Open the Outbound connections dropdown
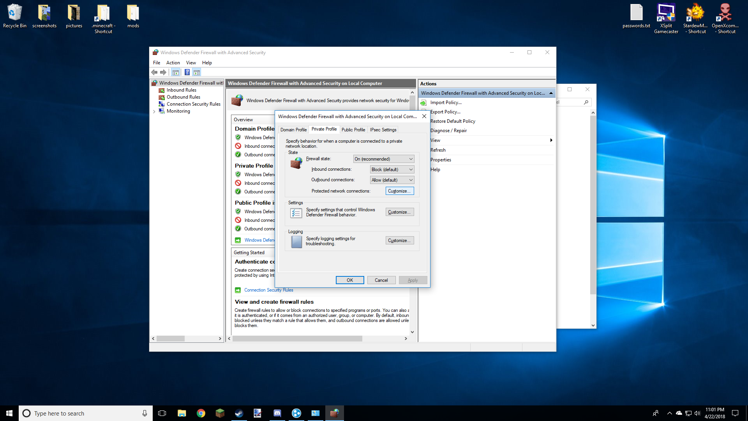The image size is (748, 421). (392, 180)
